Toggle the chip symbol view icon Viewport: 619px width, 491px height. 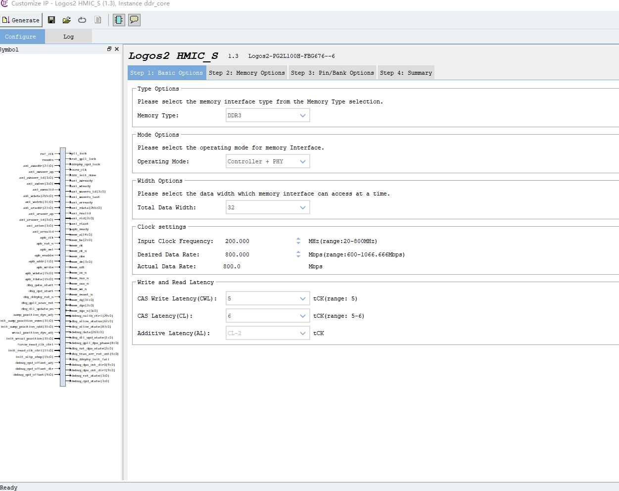(x=119, y=20)
